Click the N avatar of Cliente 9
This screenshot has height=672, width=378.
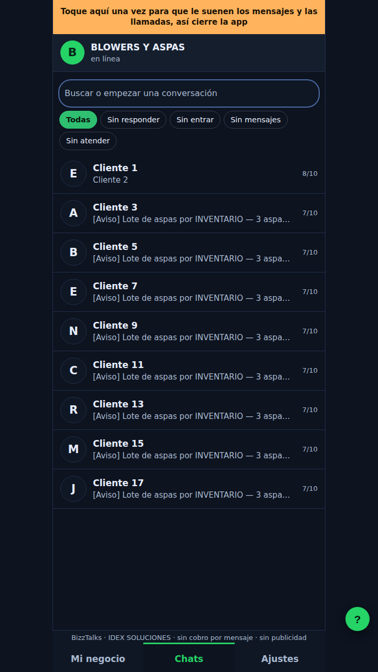pyautogui.click(x=73, y=331)
